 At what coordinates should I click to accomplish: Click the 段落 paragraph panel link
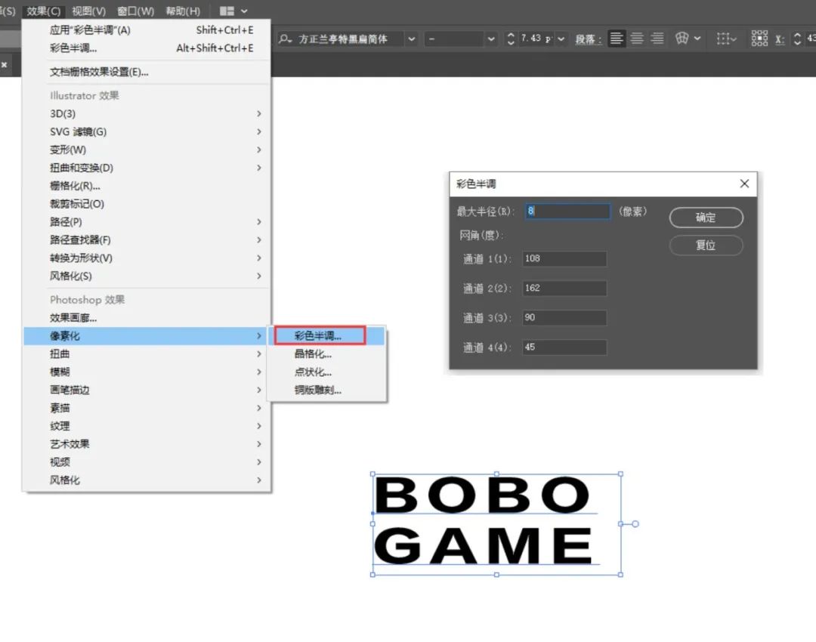tap(588, 39)
